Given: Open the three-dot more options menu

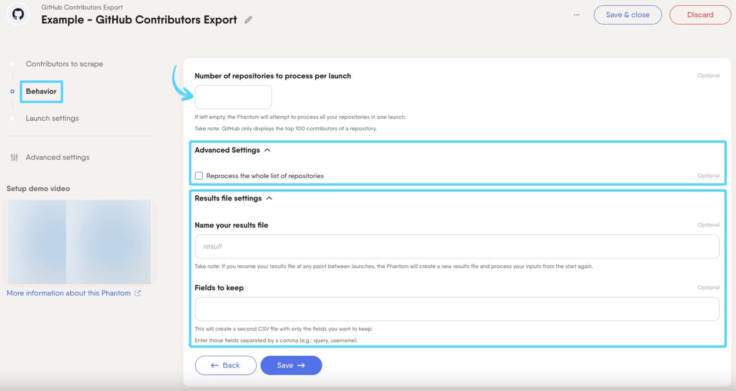Looking at the screenshot, I should click(577, 15).
